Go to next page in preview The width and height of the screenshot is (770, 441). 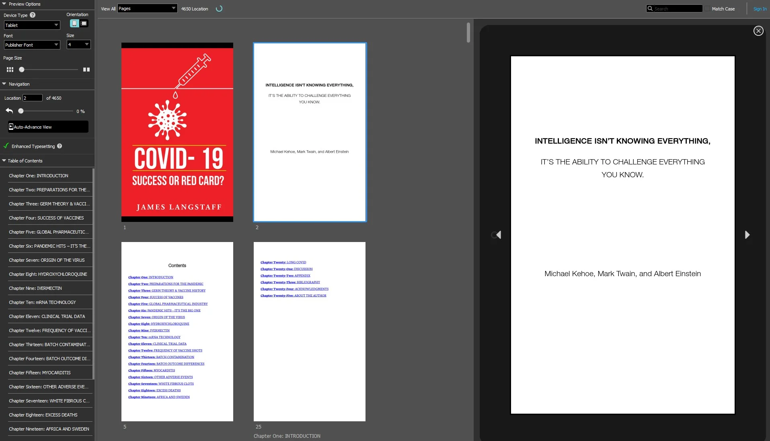747,235
